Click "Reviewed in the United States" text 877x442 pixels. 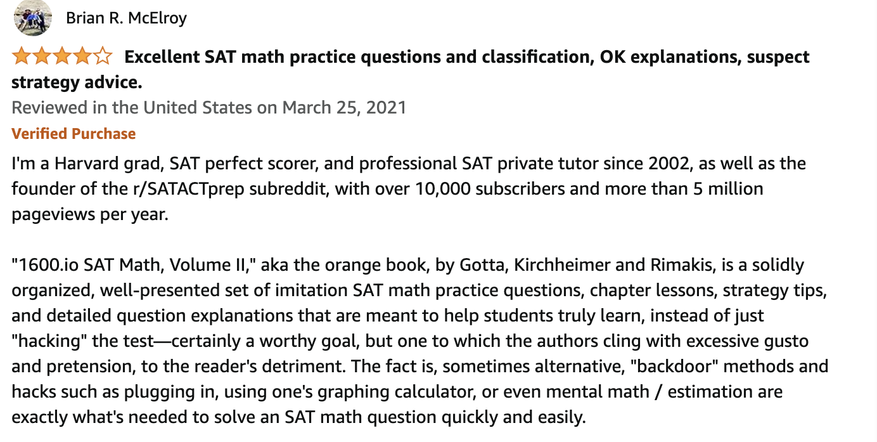point(131,107)
